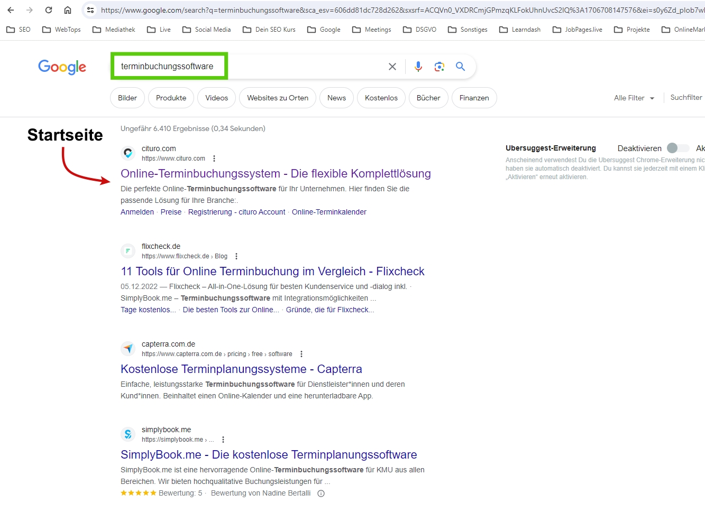Click the blue search magnifier icon
Viewport: 705px width, 522px height.
coord(460,67)
